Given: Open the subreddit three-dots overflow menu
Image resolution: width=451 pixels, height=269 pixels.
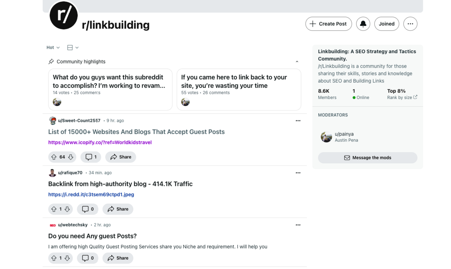Looking at the screenshot, I should [x=410, y=24].
